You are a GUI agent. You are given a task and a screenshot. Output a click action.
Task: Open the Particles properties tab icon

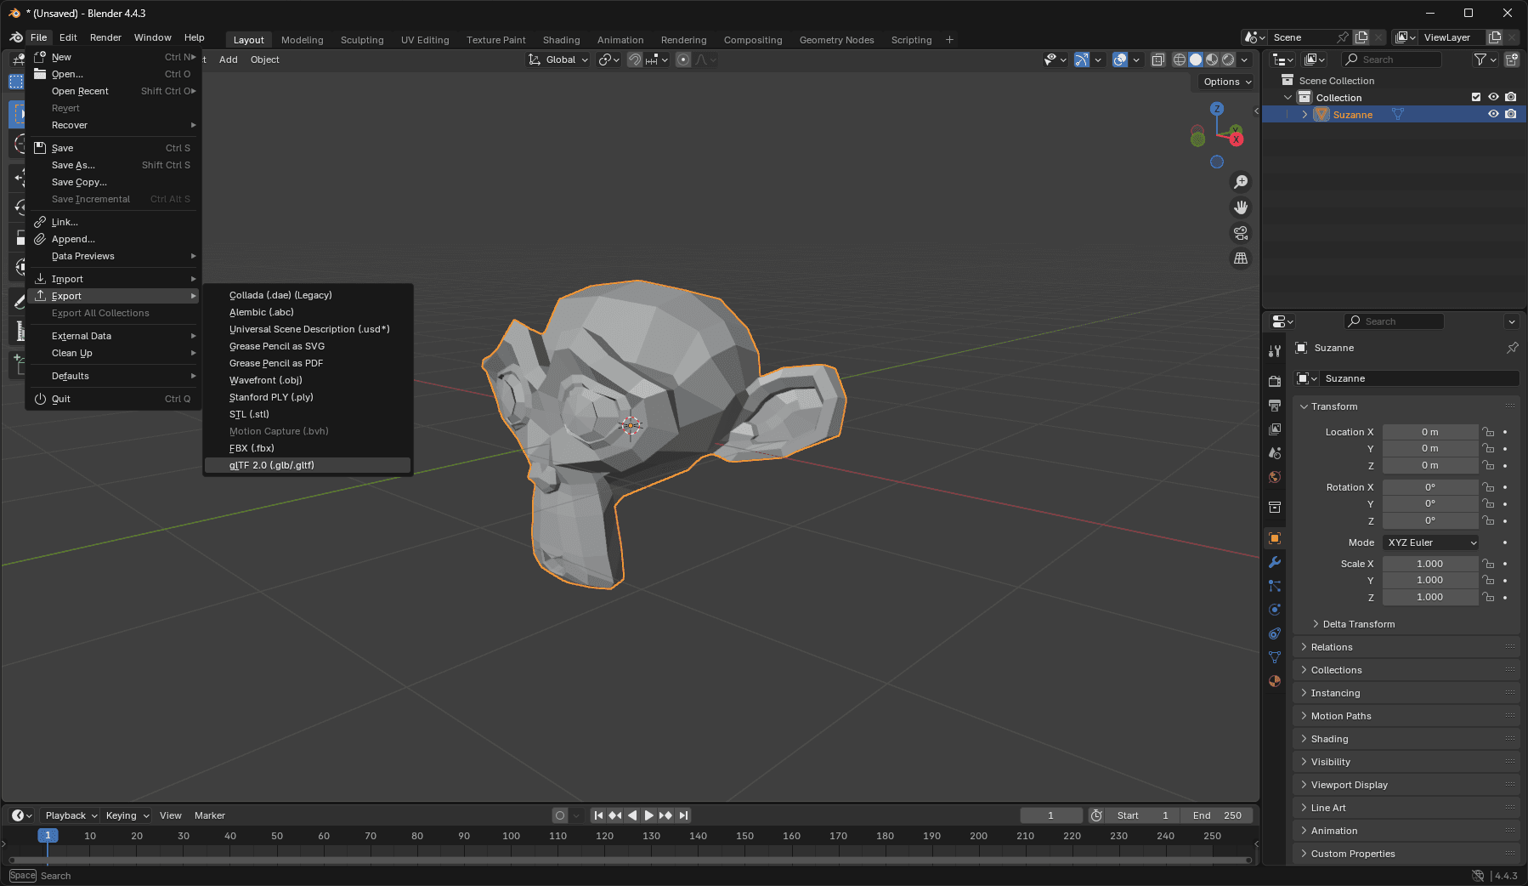1275,586
